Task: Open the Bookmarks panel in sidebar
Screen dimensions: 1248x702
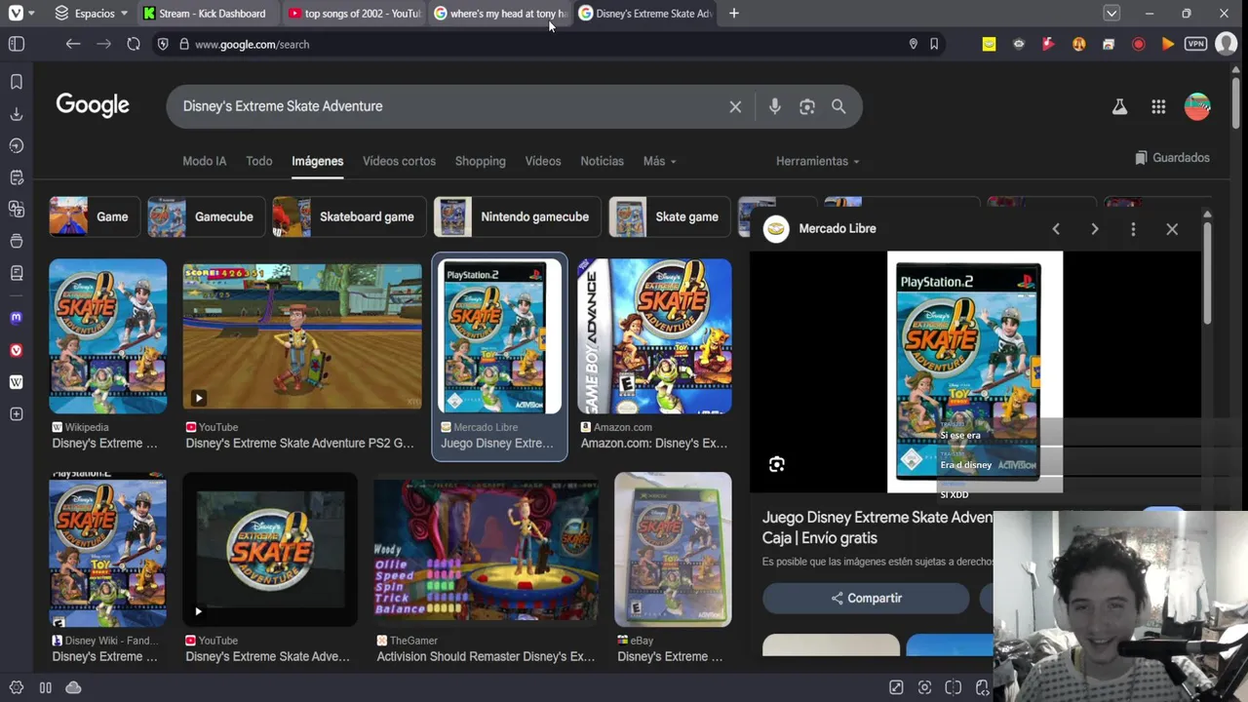Action: click(16, 82)
